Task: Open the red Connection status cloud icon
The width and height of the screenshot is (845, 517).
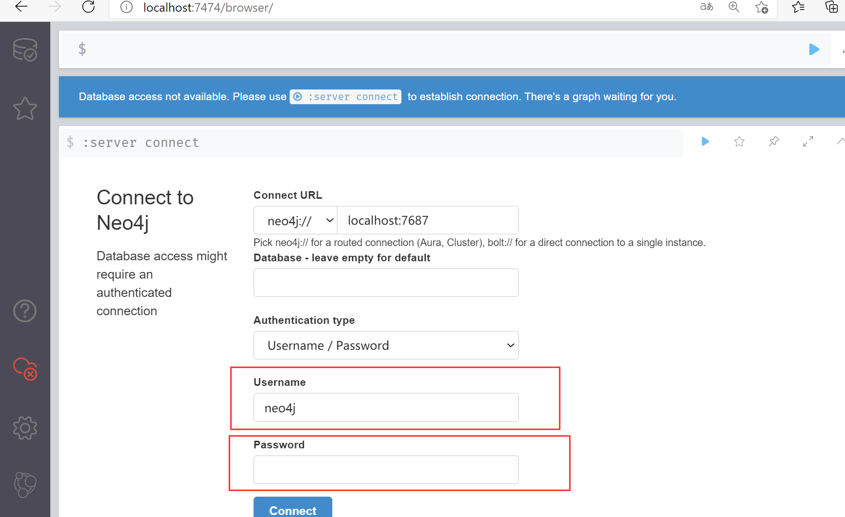Action: pyautogui.click(x=25, y=369)
